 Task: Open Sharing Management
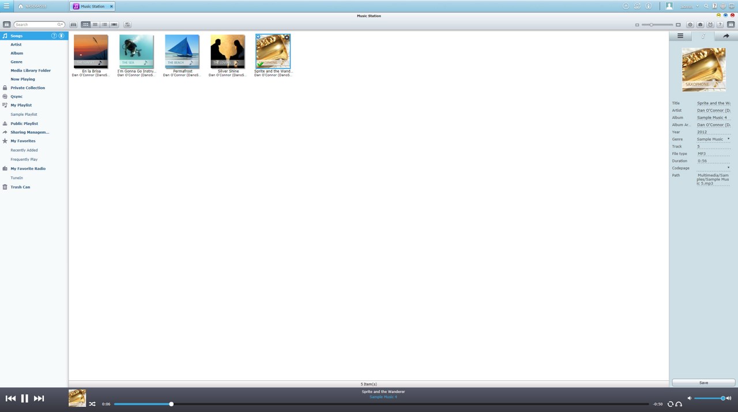(30, 132)
